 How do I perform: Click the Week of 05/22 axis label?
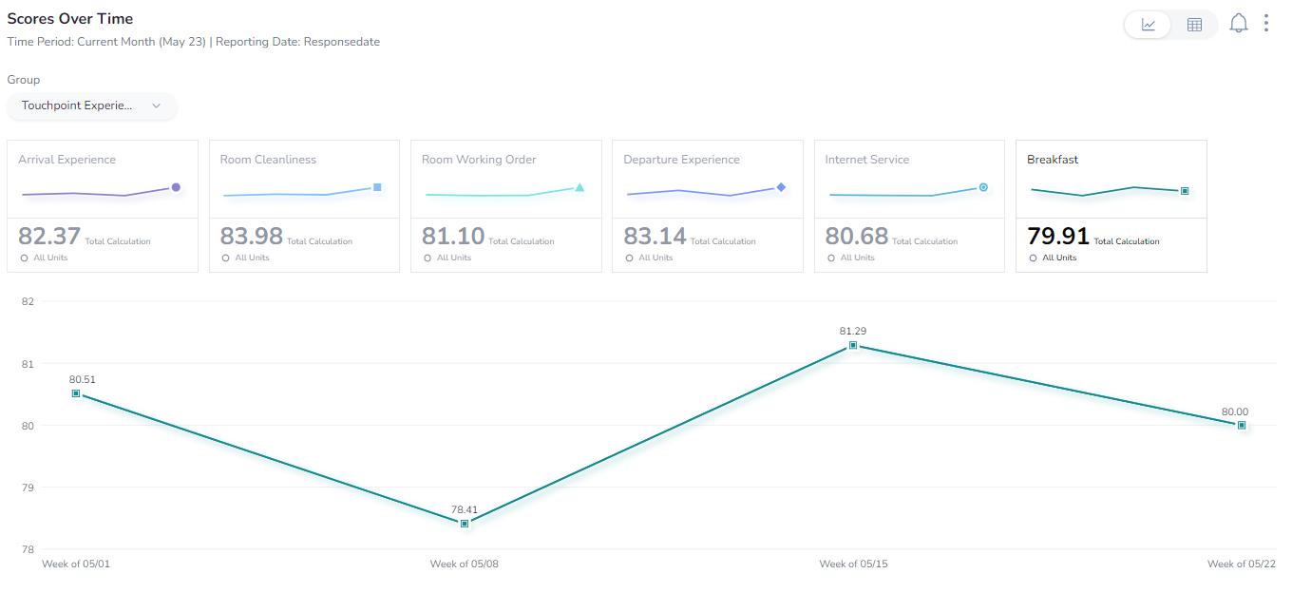[1242, 564]
